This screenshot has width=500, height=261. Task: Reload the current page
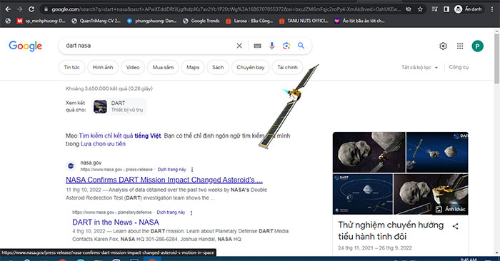tap(31, 9)
